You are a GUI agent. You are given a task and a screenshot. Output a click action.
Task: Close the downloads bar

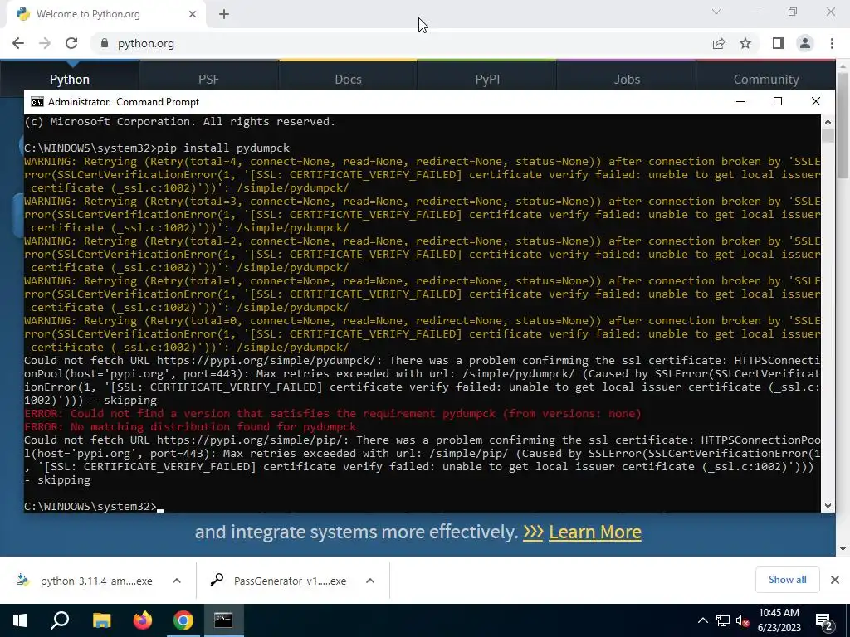pyautogui.click(x=835, y=580)
